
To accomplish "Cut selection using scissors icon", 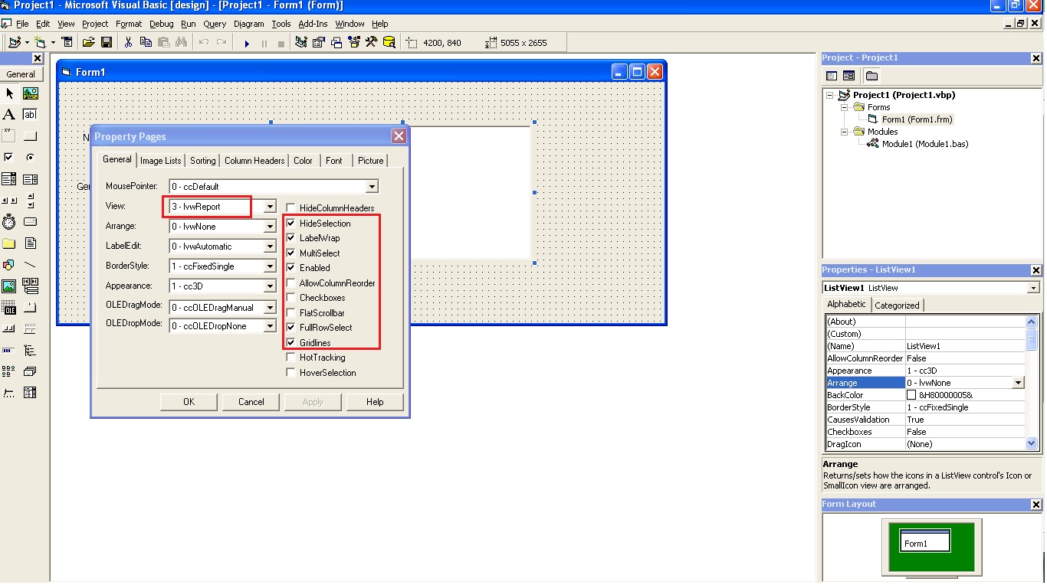I will pyautogui.click(x=128, y=43).
